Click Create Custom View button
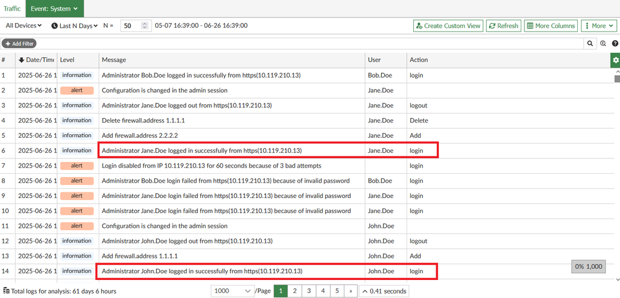620x298 pixels. [448, 25]
